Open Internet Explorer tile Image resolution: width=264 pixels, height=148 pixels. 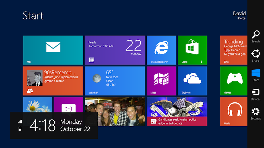161,50
